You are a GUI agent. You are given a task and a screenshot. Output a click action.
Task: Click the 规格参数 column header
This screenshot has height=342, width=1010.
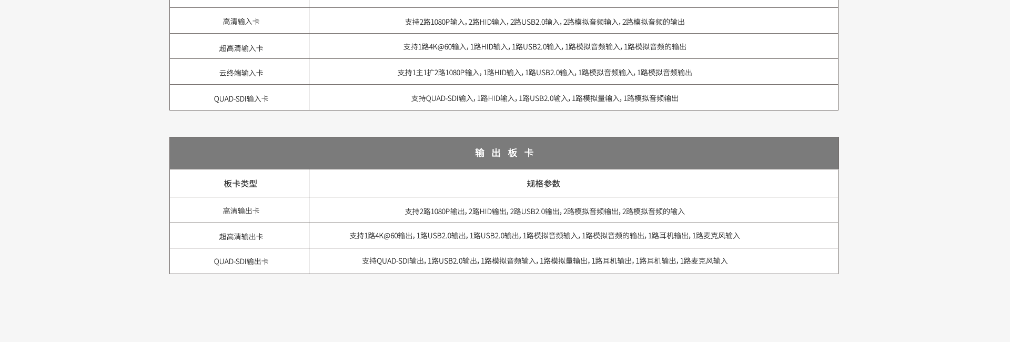pyautogui.click(x=543, y=183)
